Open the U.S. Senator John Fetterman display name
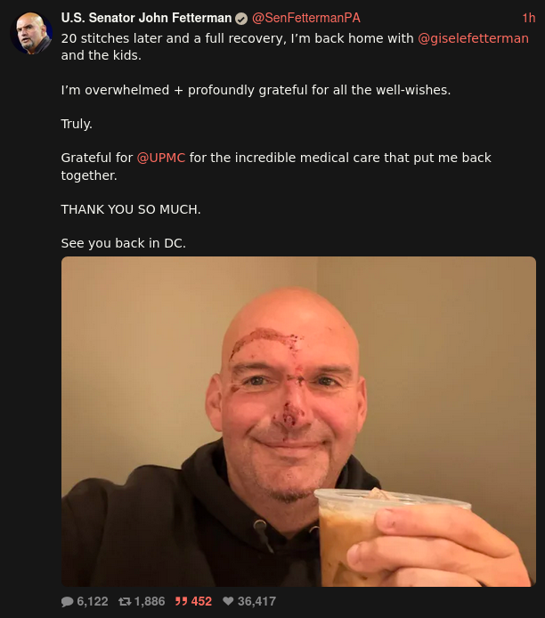Viewport: 545px width, 618px height. point(146,18)
